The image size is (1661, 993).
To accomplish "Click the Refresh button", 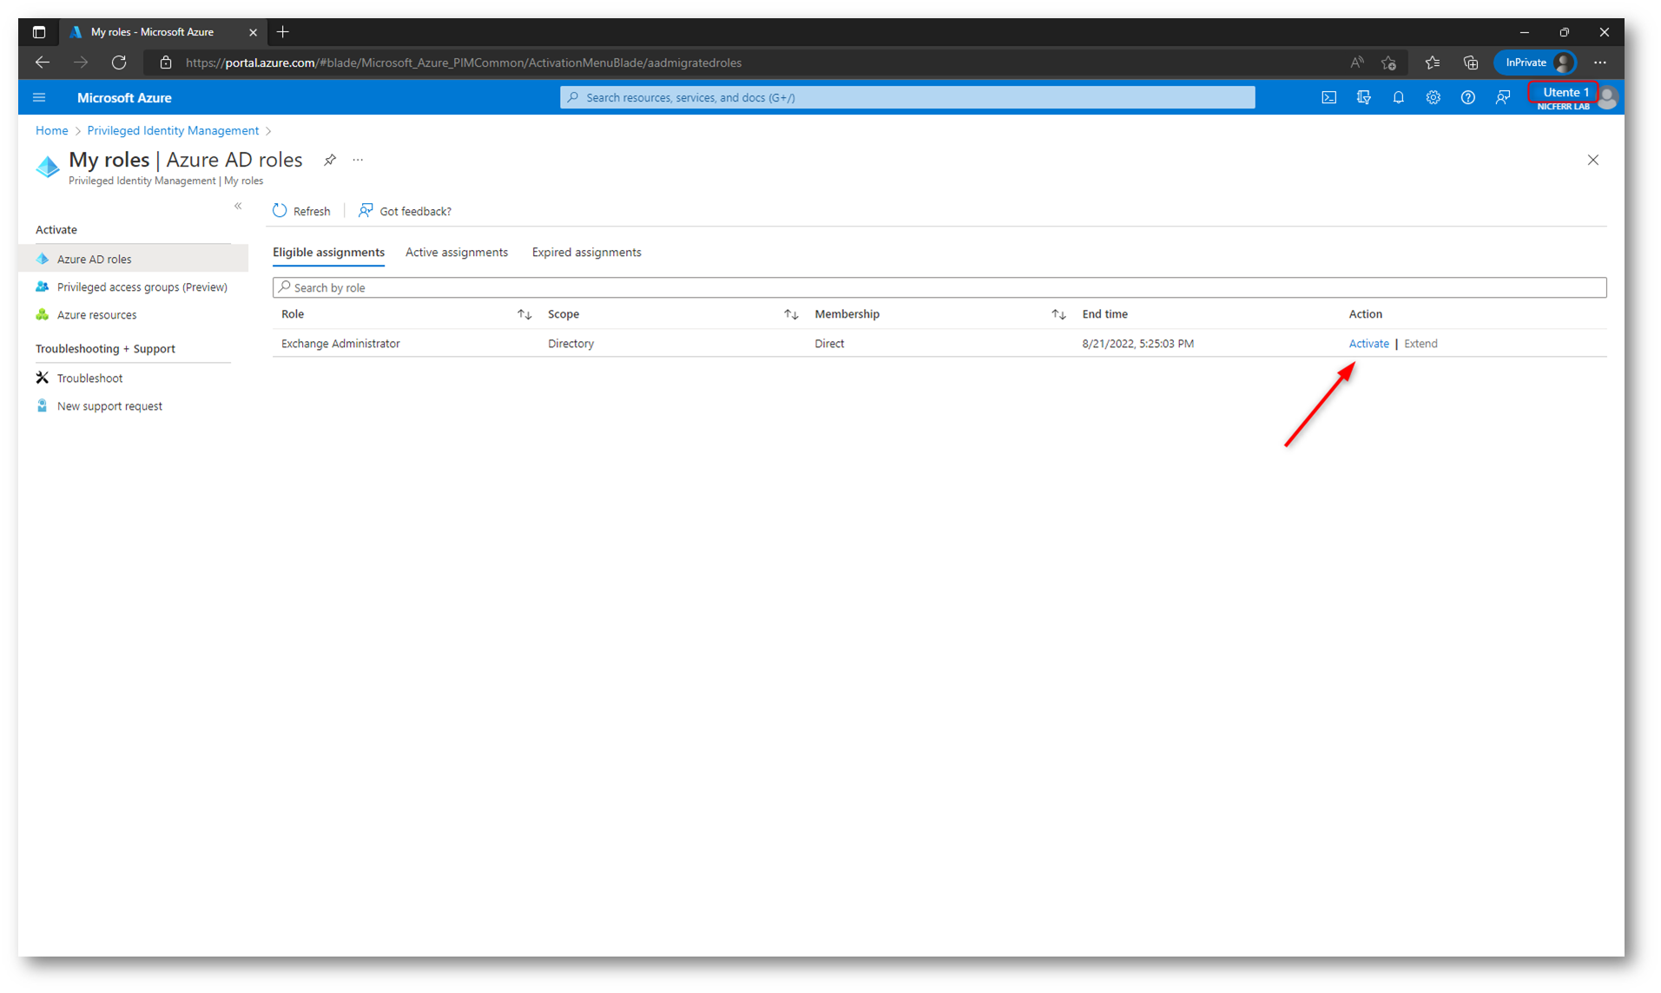I will pos(301,211).
